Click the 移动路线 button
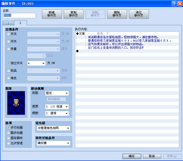 (x=56, y=99)
